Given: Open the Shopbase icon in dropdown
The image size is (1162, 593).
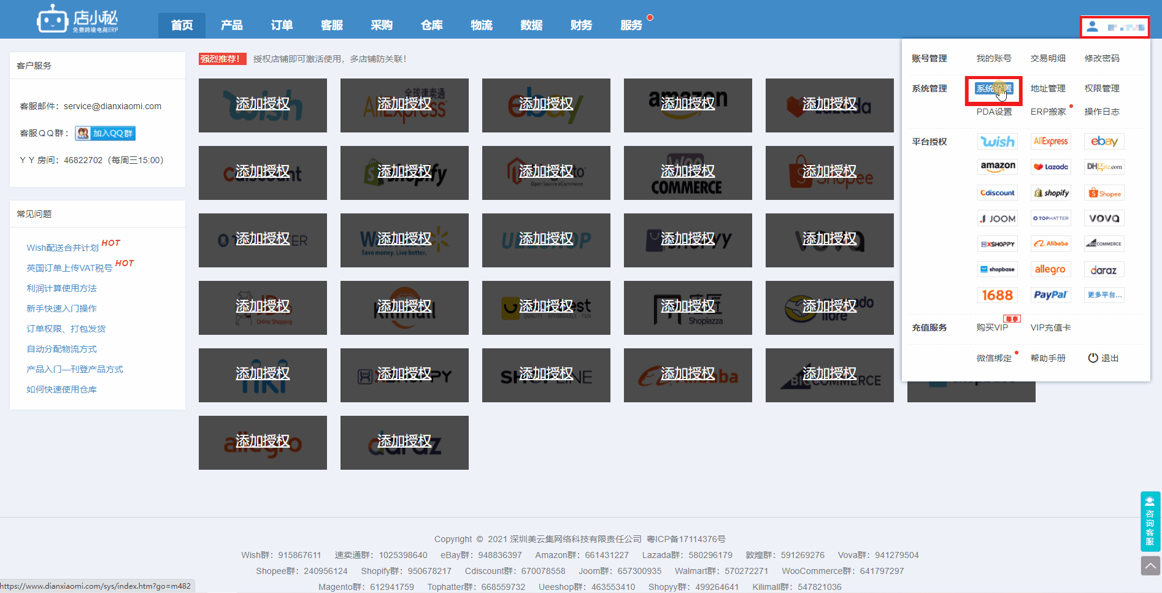Looking at the screenshot, I should click(x=997, y=269).
